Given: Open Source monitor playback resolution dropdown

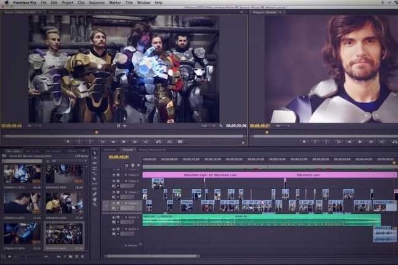Looking at the screenshot, I should [x=209, y=126].
